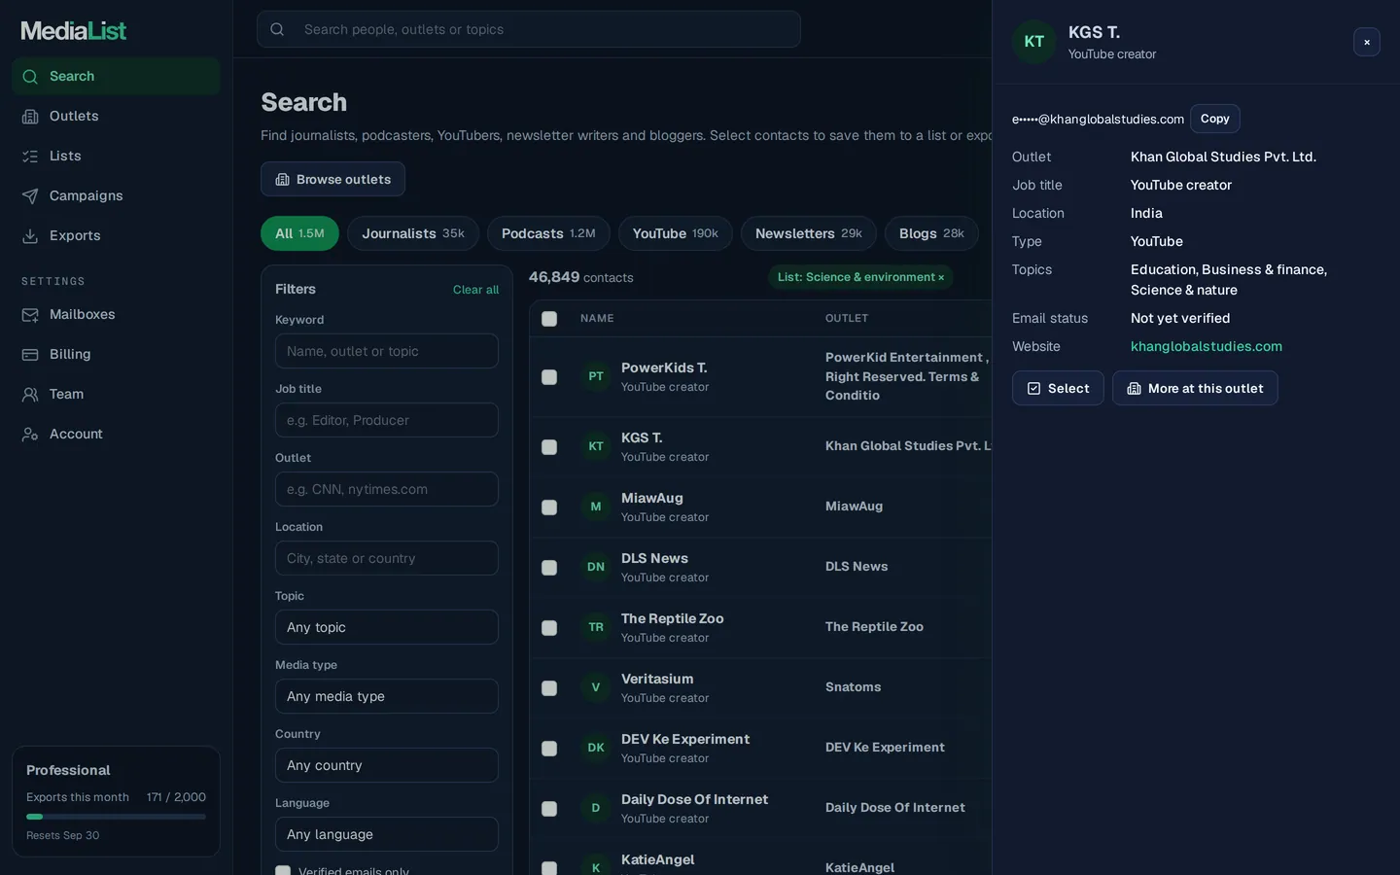
Task: Toggle the select-all contacts checkbox
Action: coord(549,319)
